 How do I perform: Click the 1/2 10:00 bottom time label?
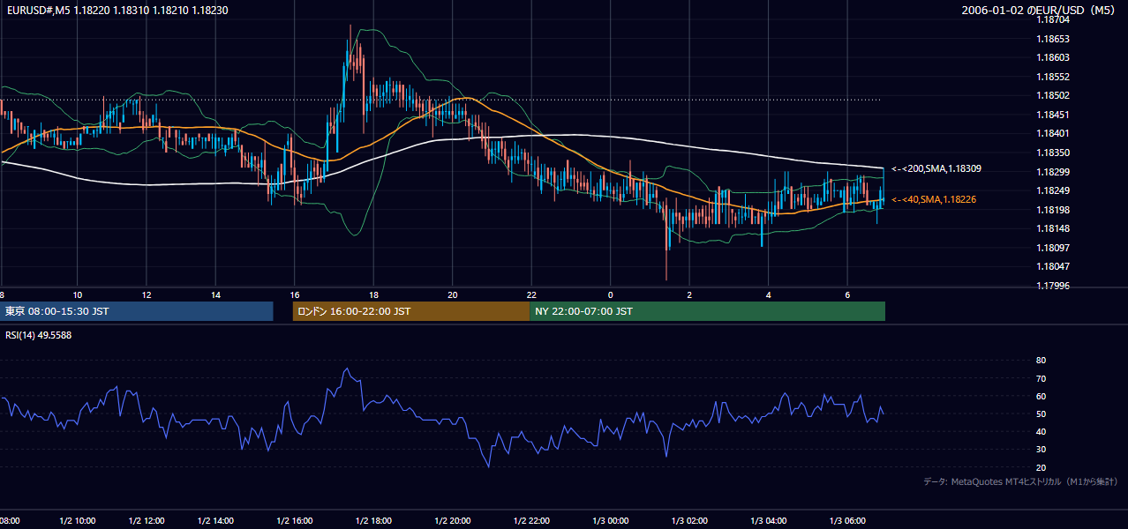pyautogui.click(x=79, y=520)
